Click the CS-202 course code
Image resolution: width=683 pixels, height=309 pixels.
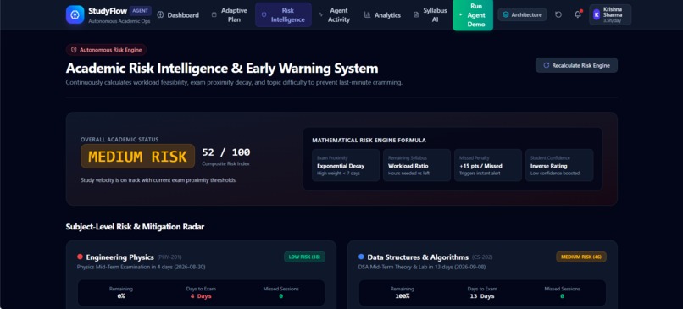tap(482, 257)
